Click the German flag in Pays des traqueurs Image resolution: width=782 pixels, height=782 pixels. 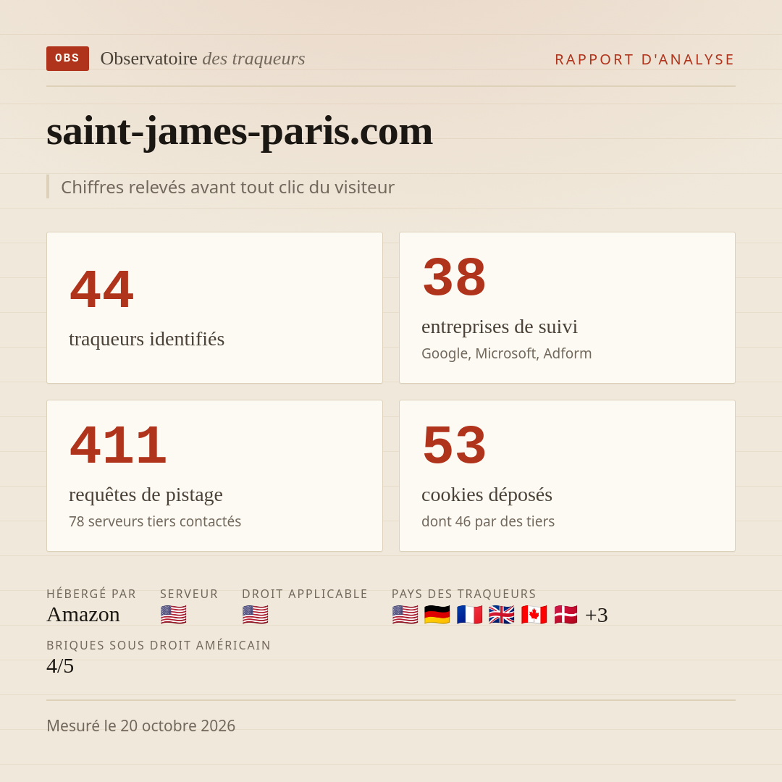(x=437, y=615)
